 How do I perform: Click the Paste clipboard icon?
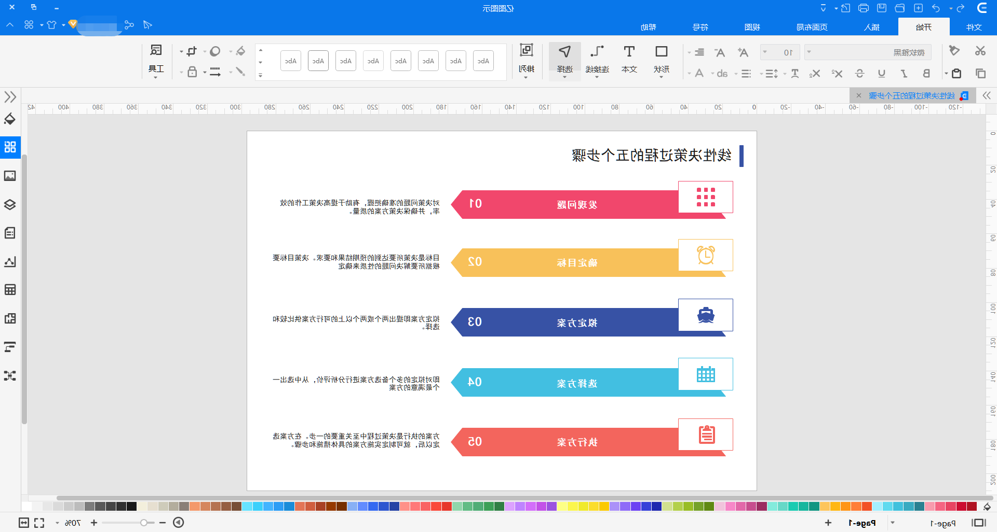click(956, 74)
